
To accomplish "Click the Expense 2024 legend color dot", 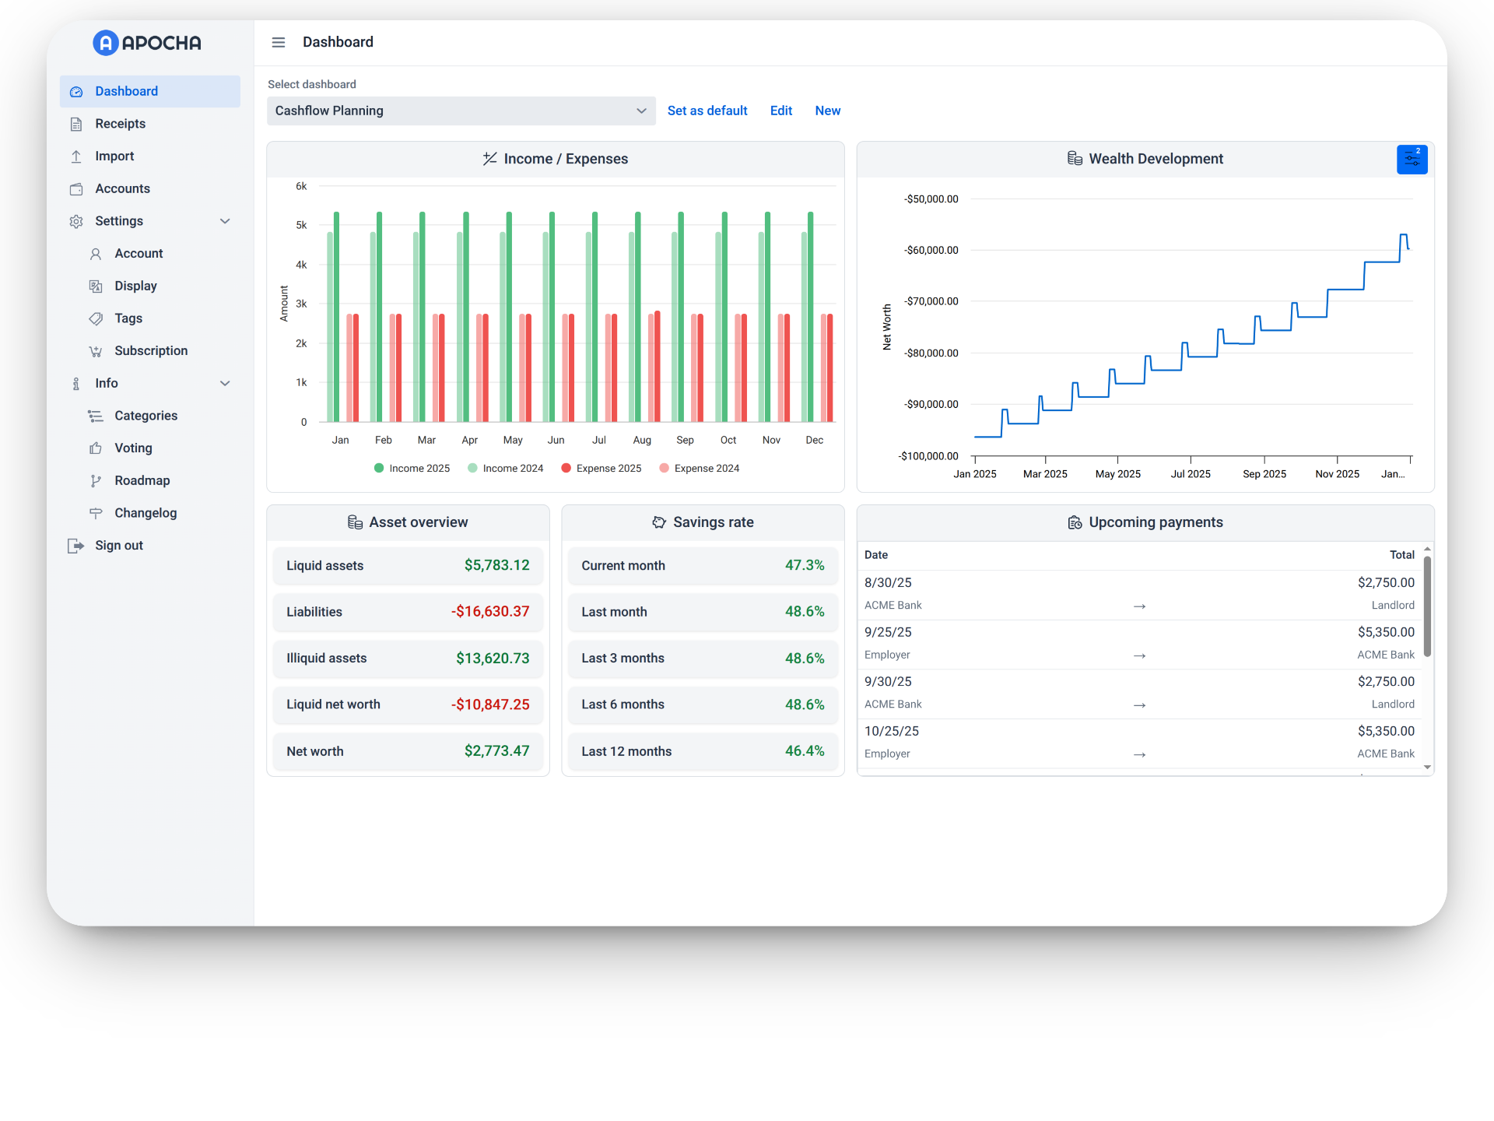I will 664,468.
